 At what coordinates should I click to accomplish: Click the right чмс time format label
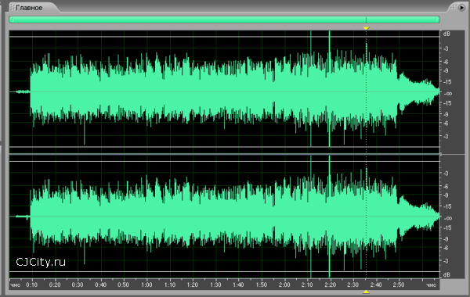[x=431, y=285]
